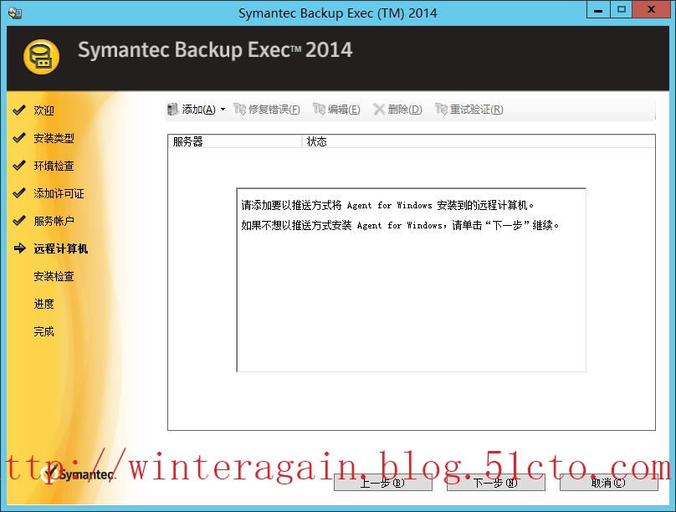Click the 修复错误(F) toolbar item

pyautogui.click(x=266, y=110)
